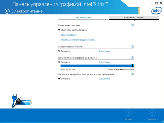This screenshot has width=164, height=123.
Task: Click the display power saving slider handle
Action: pyautogui.click(x=132, y=66)
